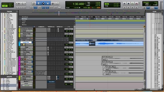This screenshot has height=92, width=164.
Task: Activate Zoom preset 3 button
Action: pyautogui.click(x=21, y=8)
